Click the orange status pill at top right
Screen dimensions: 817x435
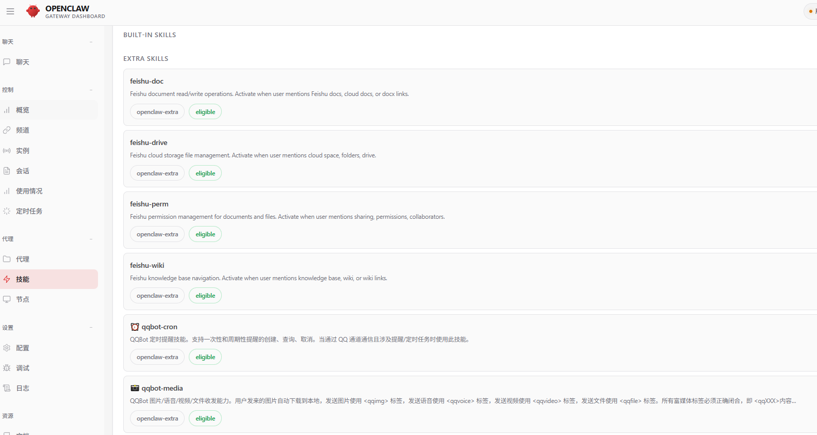[x=811, y=11]
